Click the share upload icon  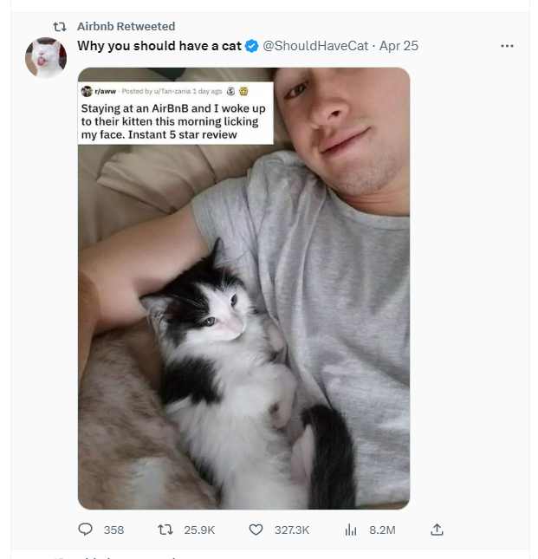[437, 530]
